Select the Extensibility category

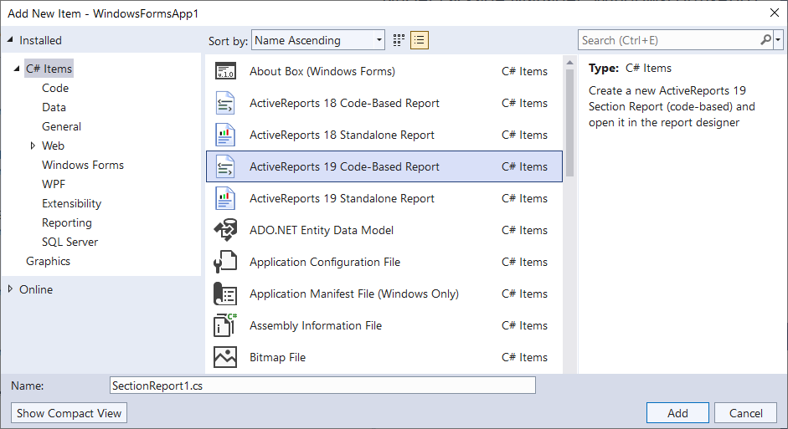pos(72,203)
